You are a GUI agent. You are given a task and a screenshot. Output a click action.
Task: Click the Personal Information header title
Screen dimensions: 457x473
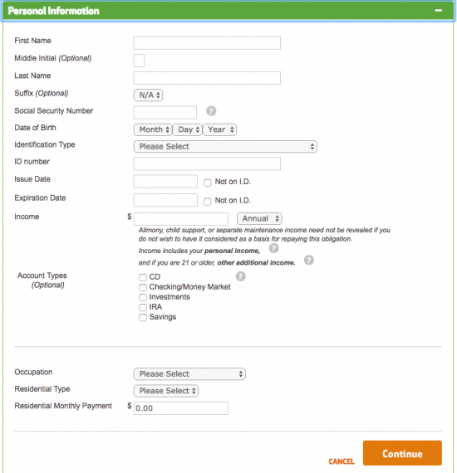[x=53, y=11]
